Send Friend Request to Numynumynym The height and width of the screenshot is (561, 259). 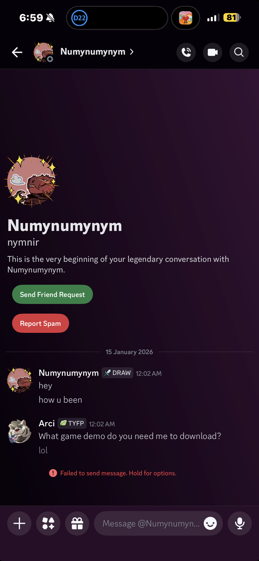(52, 295)
